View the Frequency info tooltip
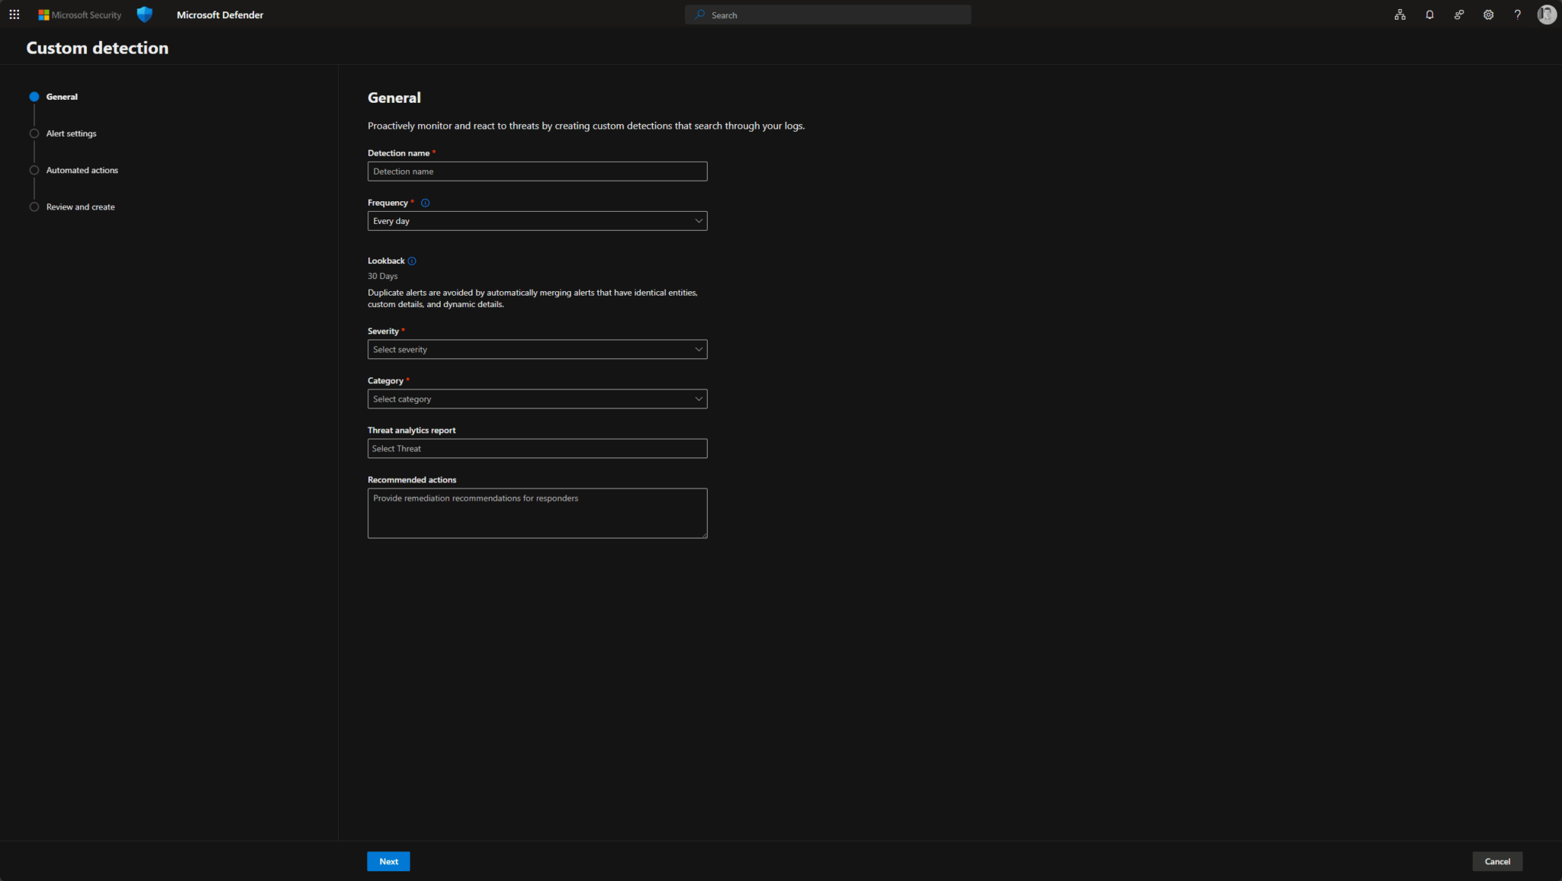1562x881 pixels. [426, 203]
